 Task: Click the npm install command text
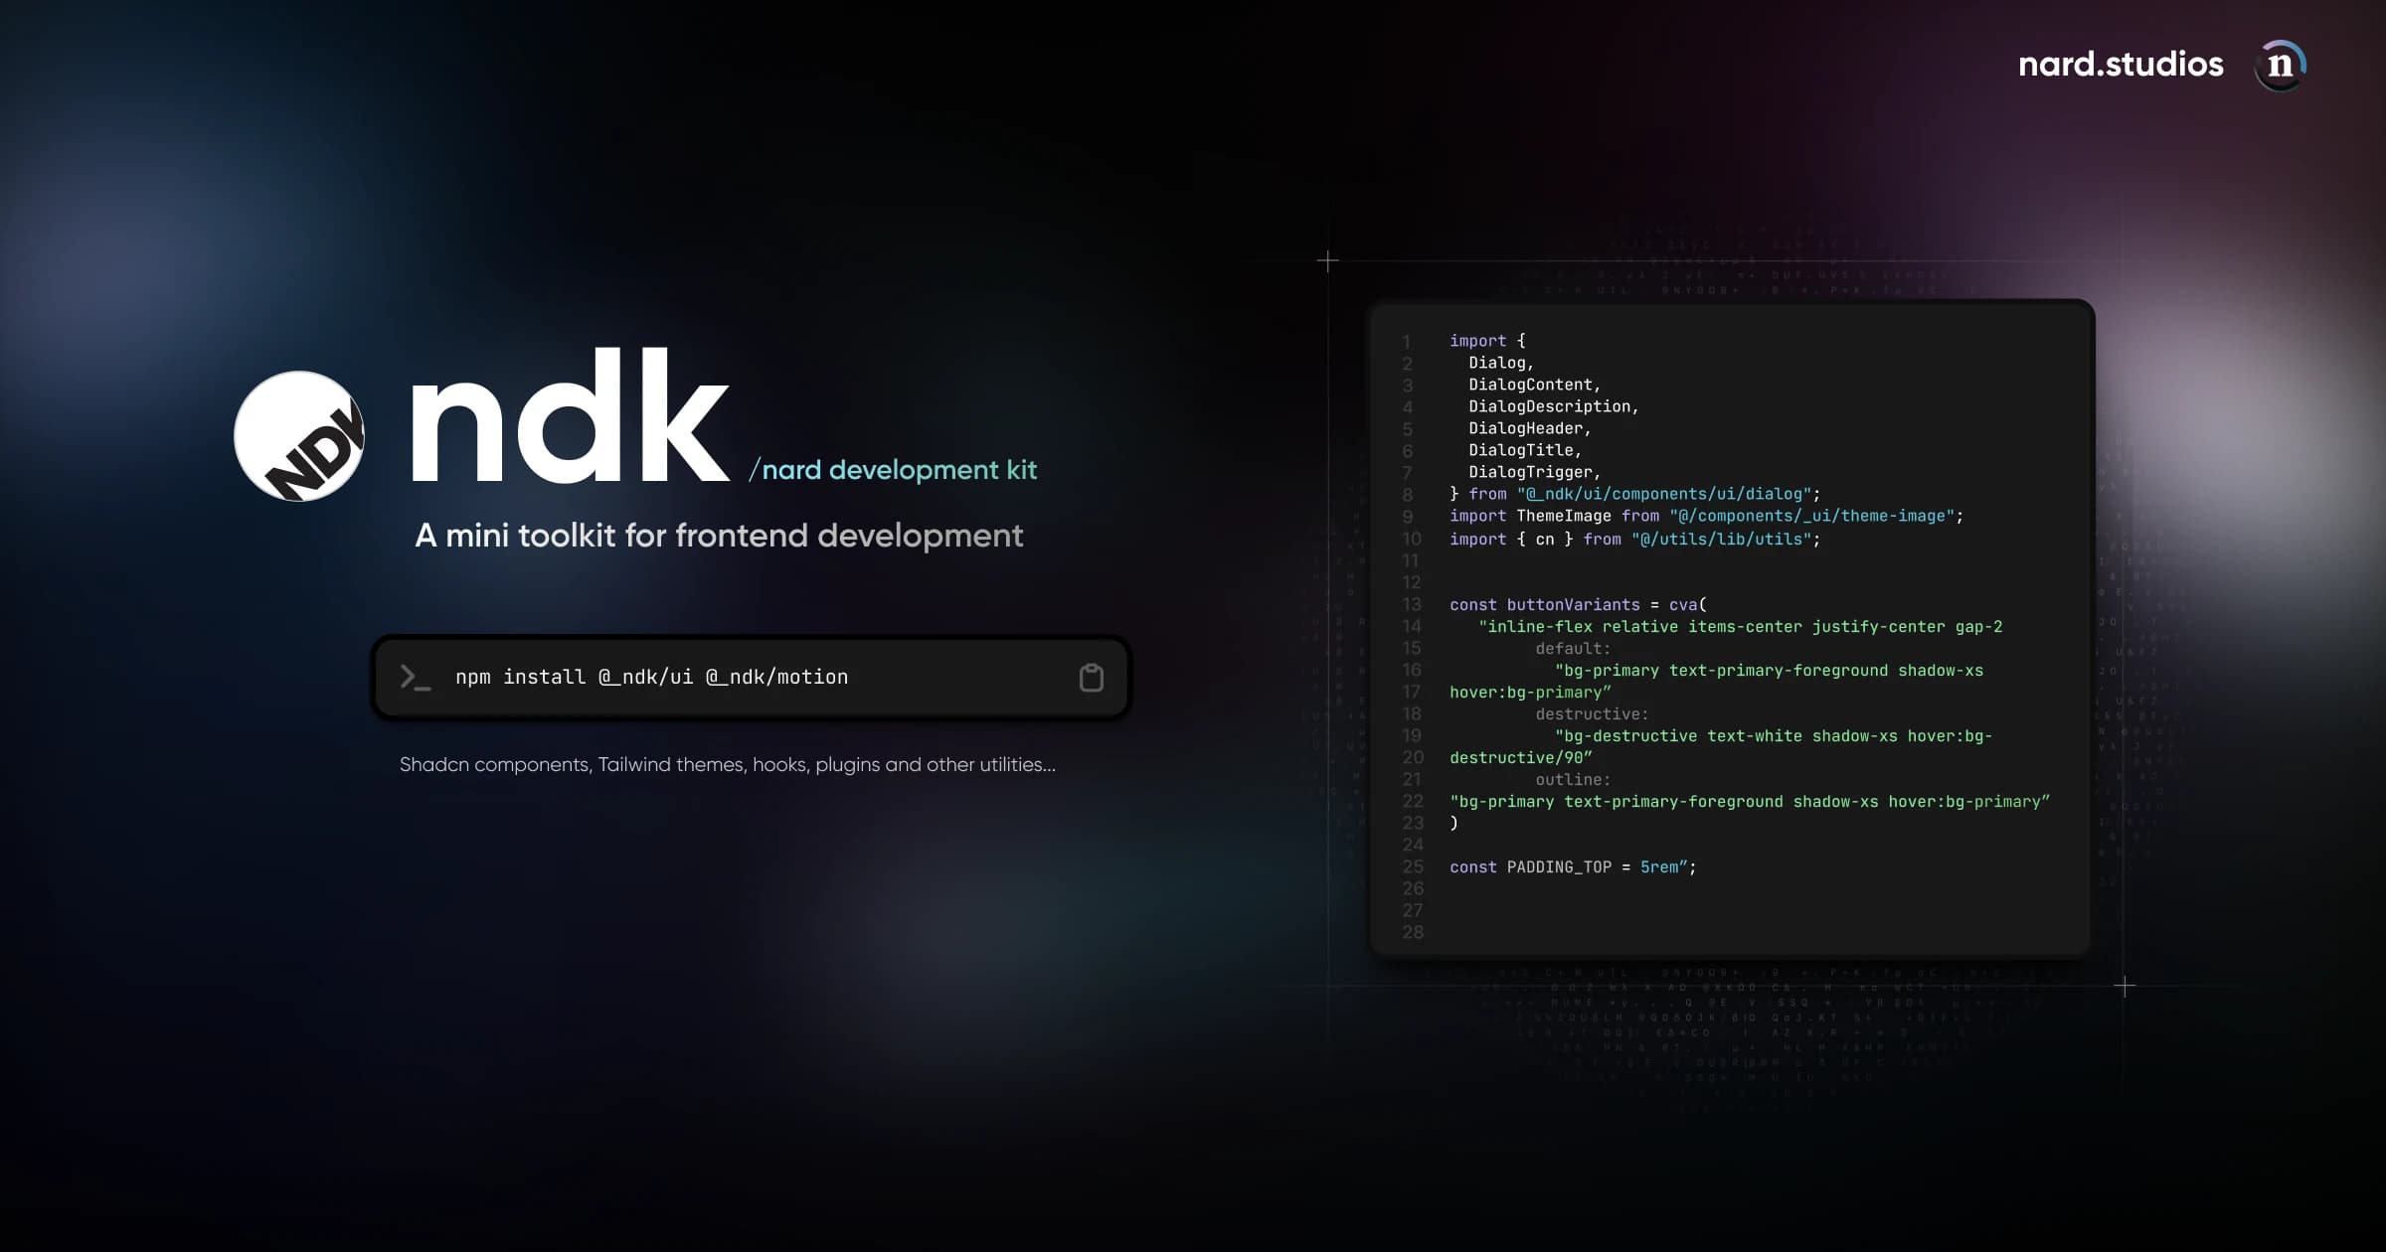click(651, 677)
